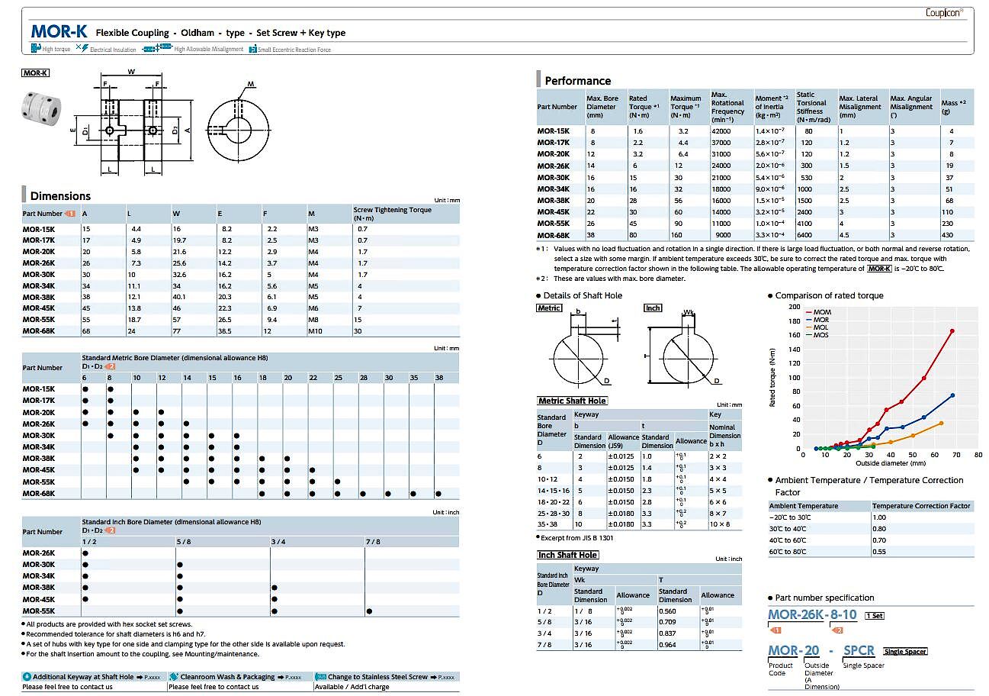Image resolution: width=989 pixels, height=696 pixels.
Task: Click the 0.964 standard dimension for 7/8 bore
Action: point(668,645)
